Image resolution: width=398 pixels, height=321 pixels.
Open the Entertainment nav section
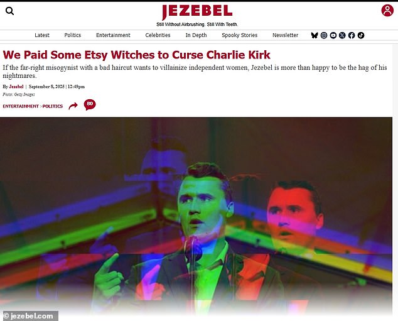click(113, 35)
